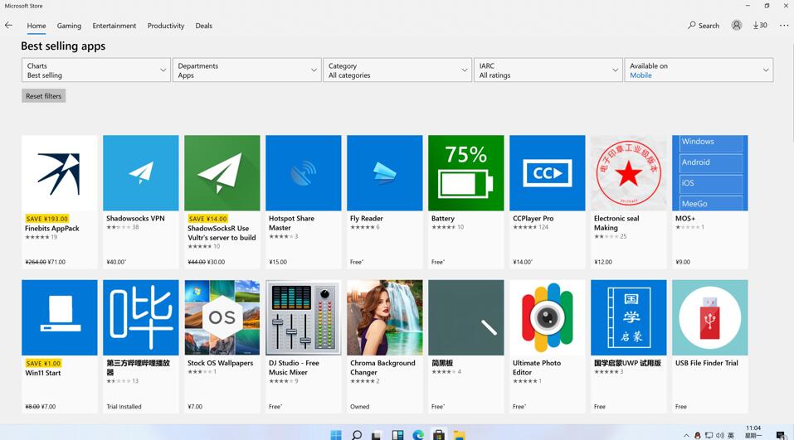Screen dimensions: 794x440
Task: Click the SAVE ¥193.00 badge
Action: tap(46, 219)
